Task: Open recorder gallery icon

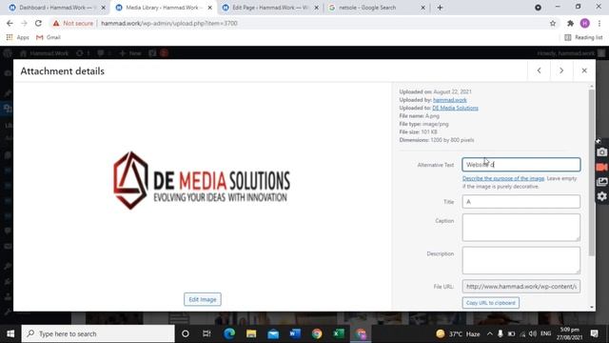Action: point(601,182)
